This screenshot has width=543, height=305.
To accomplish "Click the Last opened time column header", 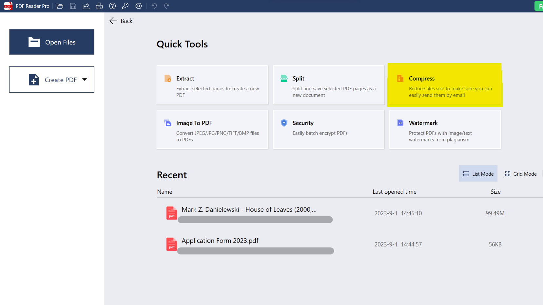I will pyautogui.click(x=395, y=192).
